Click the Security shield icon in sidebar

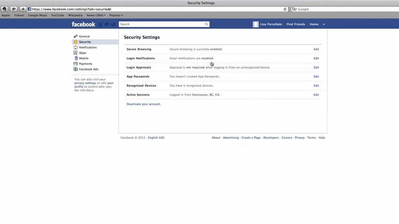pyautogui.click(x=75, y=42)
